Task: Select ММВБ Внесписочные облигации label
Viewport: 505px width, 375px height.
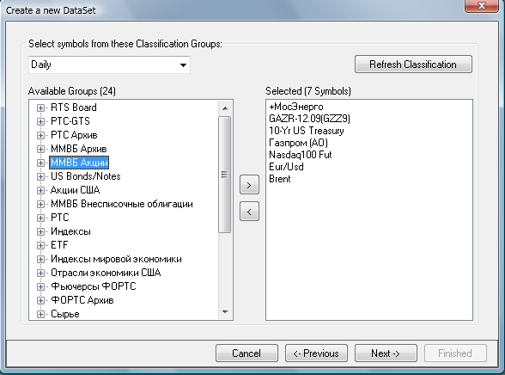Action: [122, 204]
